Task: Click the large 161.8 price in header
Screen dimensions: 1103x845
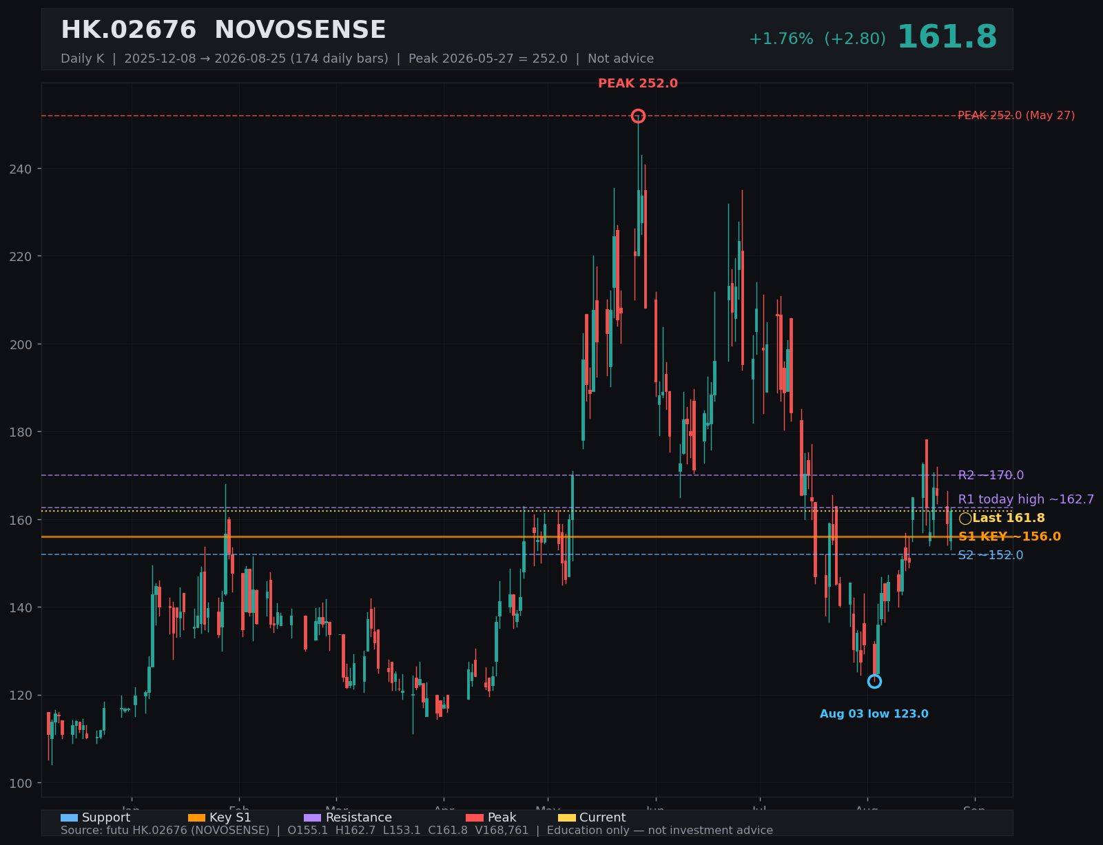Action: pyautogui.click(x=947, y=37)
